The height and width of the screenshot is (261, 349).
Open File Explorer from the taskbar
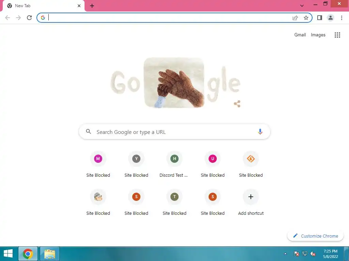pos(50,254)
